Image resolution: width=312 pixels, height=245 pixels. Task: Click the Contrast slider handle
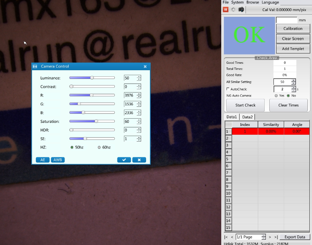71,86
